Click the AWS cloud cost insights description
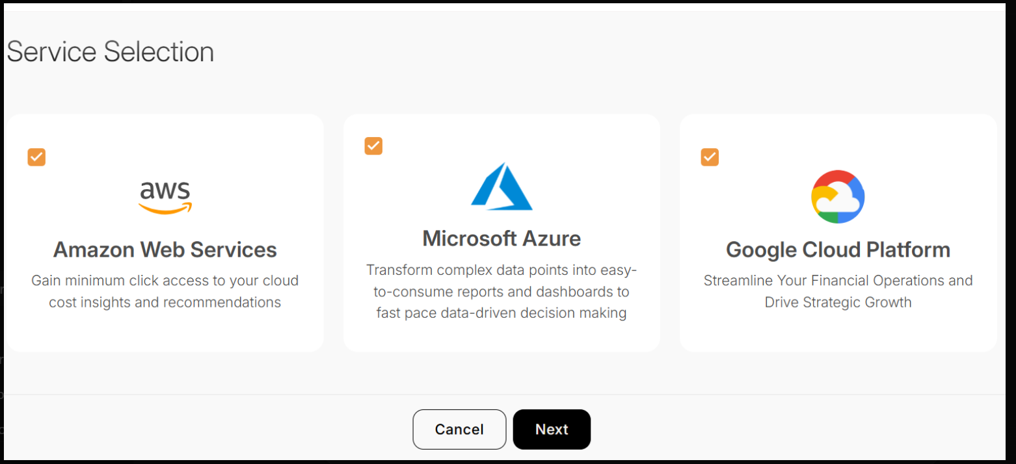Screen dimensions: 1016x464 [x=165, y=291]
